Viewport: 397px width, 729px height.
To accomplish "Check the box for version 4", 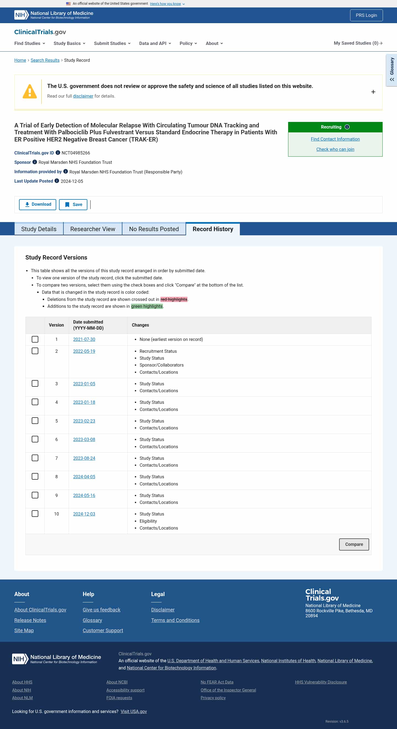I will click(x=35, y=402).
